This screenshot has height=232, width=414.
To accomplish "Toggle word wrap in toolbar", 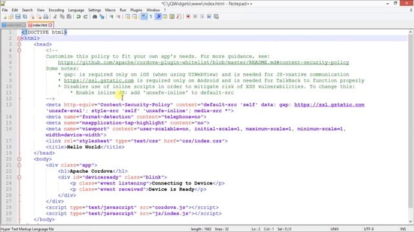I will point(144,17).
